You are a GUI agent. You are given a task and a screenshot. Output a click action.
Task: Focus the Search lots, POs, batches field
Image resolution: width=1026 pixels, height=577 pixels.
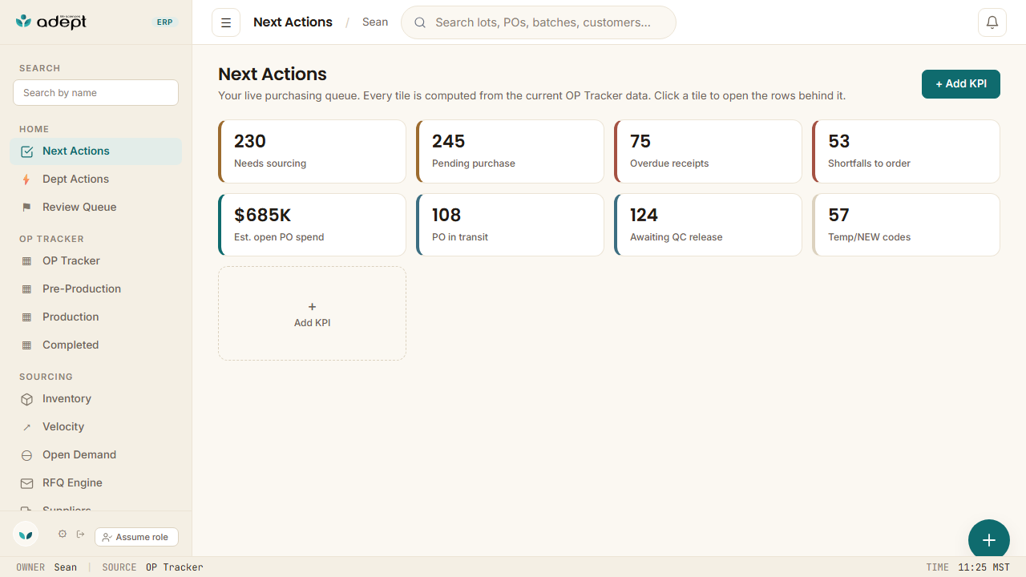(539, 22)
